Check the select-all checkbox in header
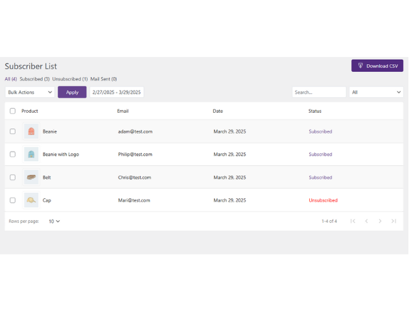 click(12, 111)
